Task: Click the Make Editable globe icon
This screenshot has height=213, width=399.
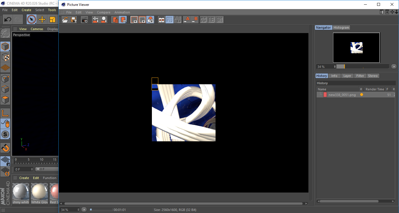Action: pyautogui.click(x=5, y=33)
